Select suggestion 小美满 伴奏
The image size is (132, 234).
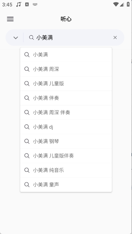click(66, 98)
